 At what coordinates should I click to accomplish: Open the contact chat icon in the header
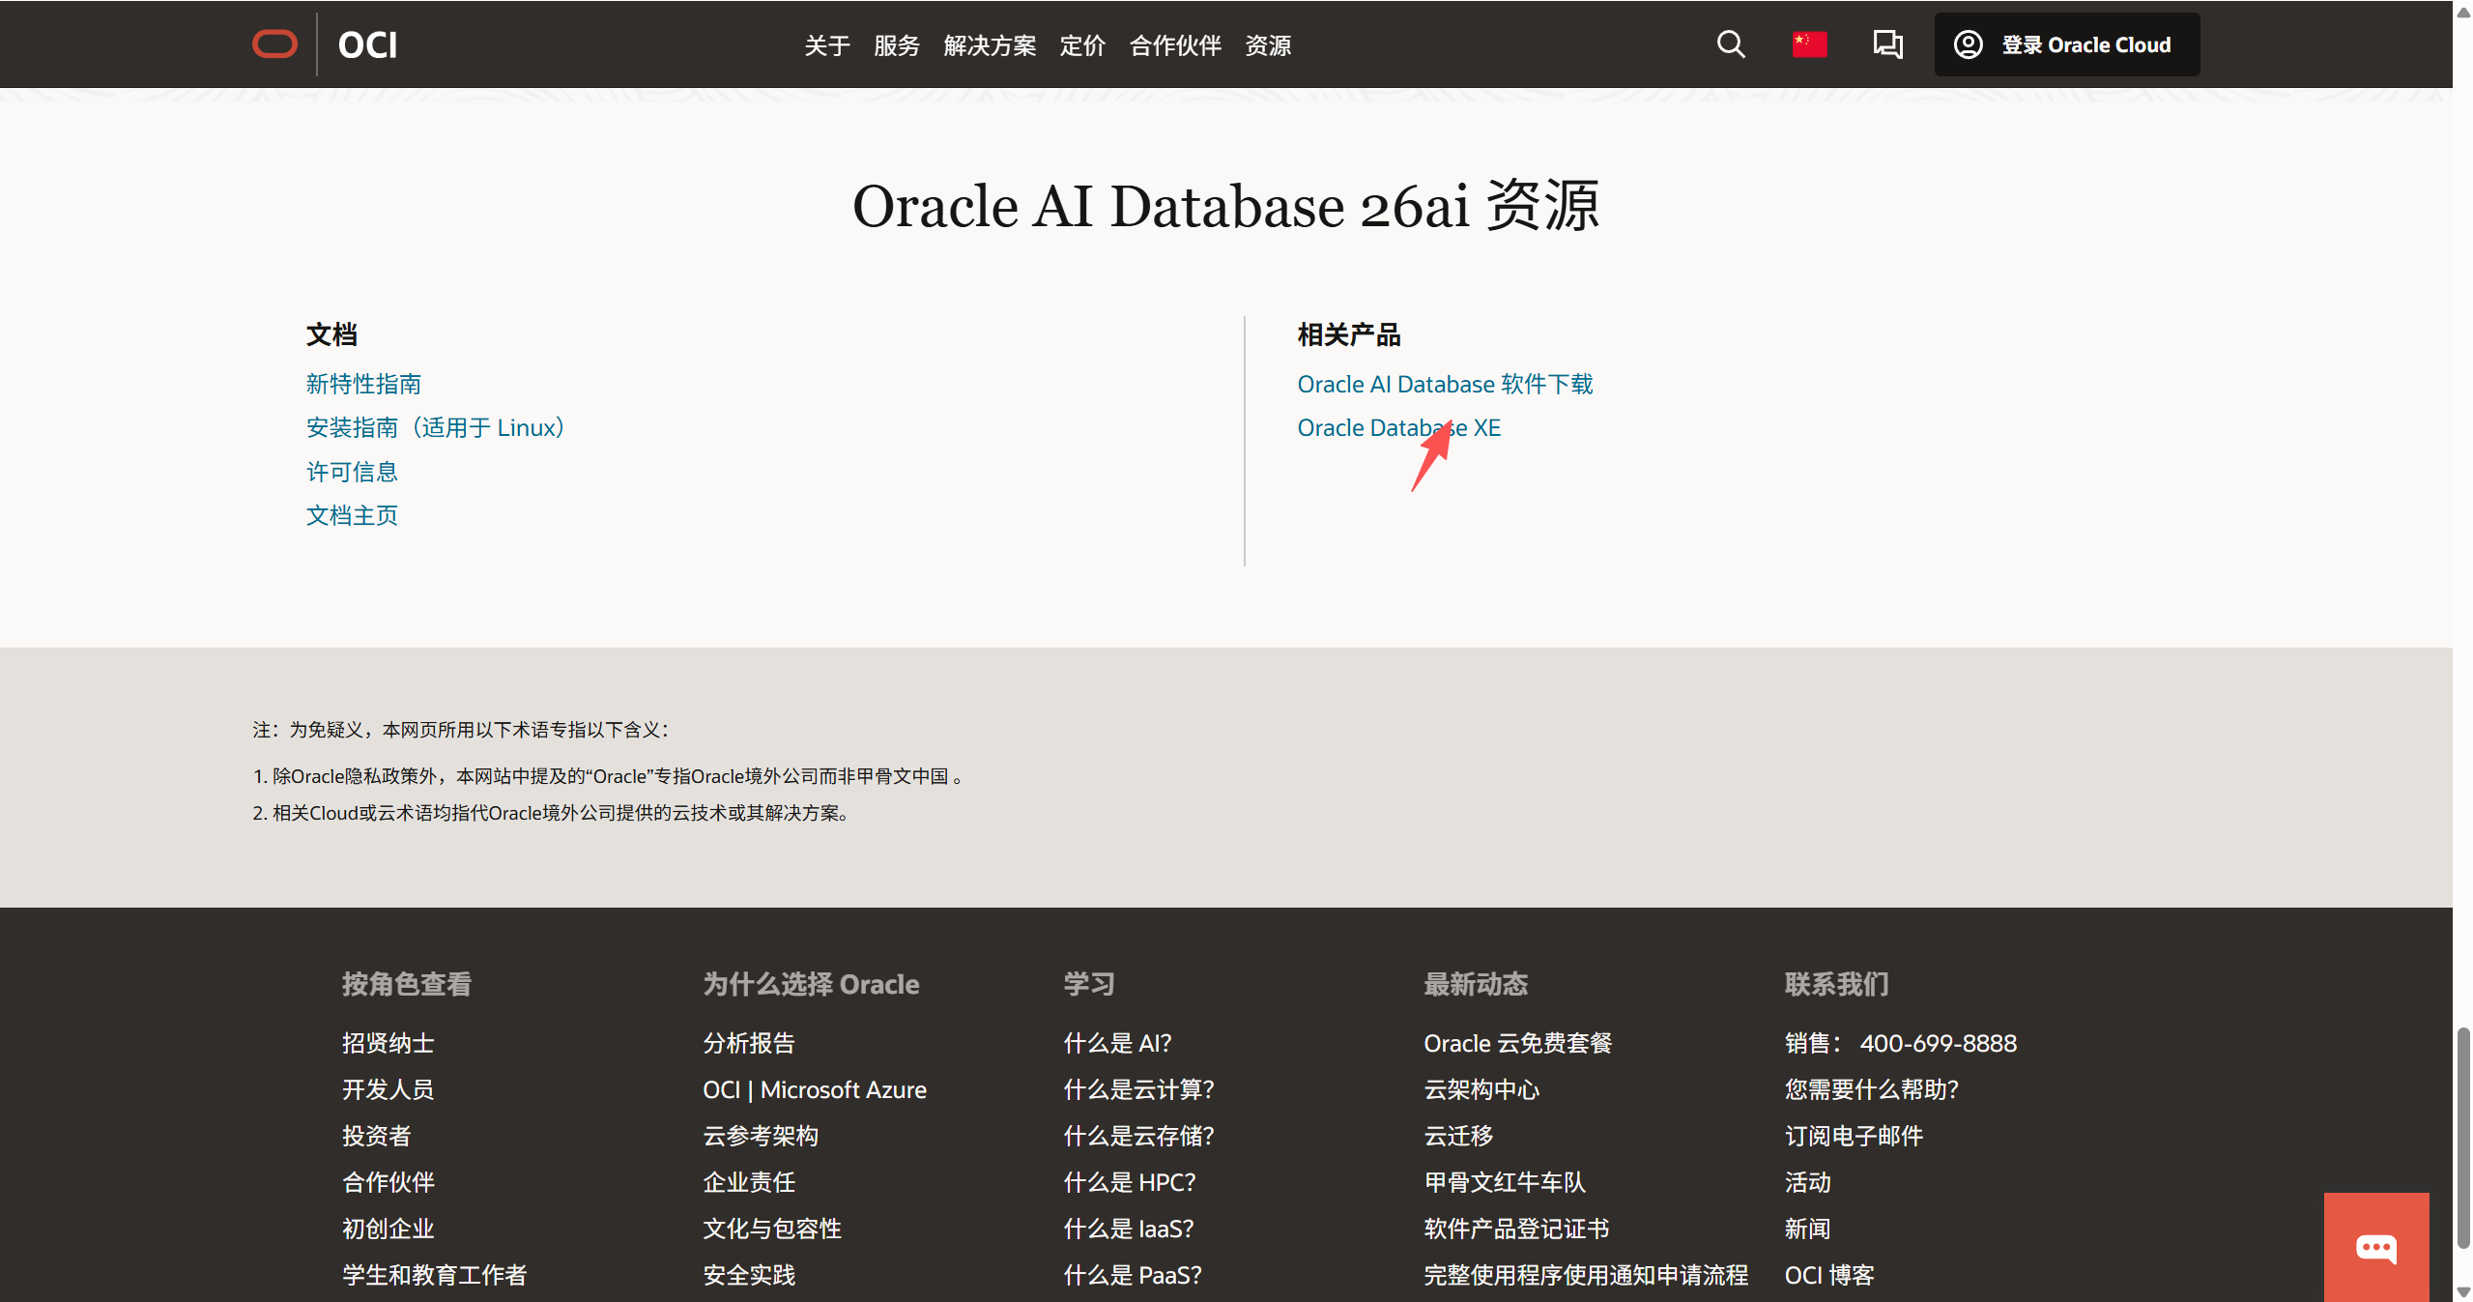1887,44
